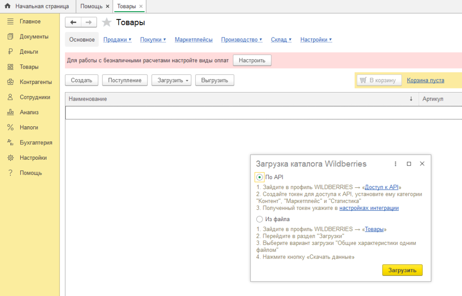The image size is (462, 296).
Task: Select the Основное navigation item
Action: click(x=82, y=40)
